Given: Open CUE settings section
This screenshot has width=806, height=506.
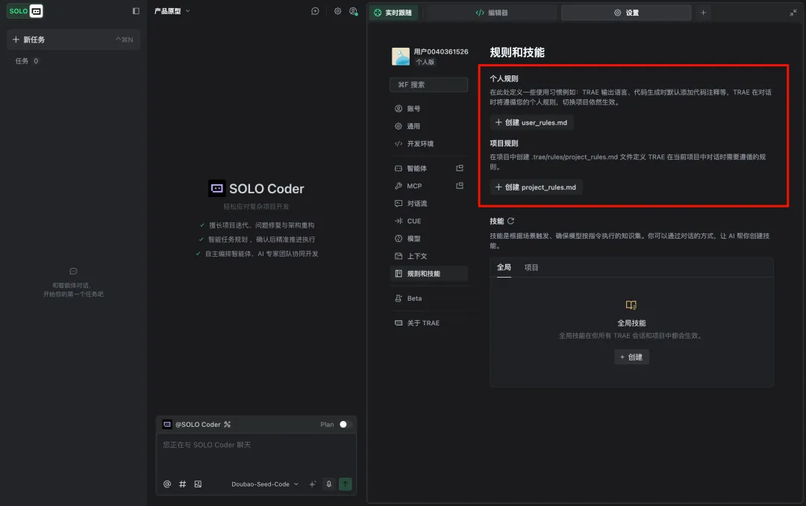Looking at the screenshot, I should [428, 221].
